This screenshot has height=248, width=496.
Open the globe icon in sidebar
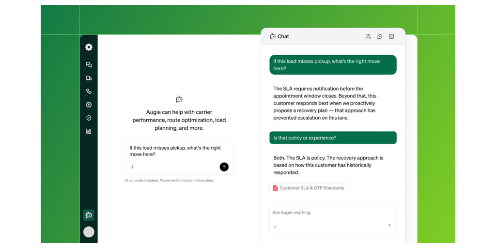point(89,105)
